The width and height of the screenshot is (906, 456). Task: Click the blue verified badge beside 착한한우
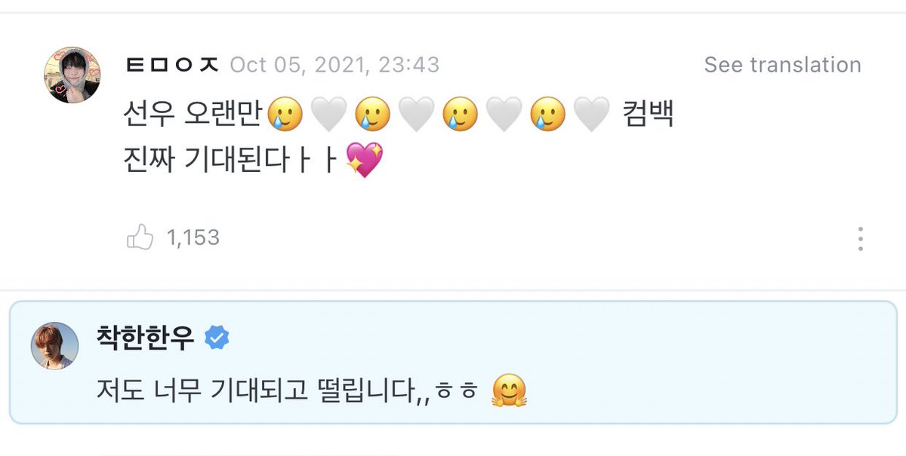[217, 338]
